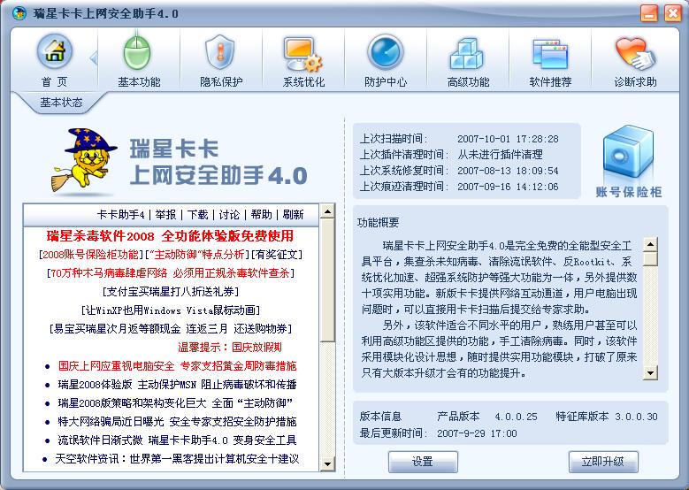689x490 pixels.
Task: Click the 下载 link in news header
Action: coord(197,215)
